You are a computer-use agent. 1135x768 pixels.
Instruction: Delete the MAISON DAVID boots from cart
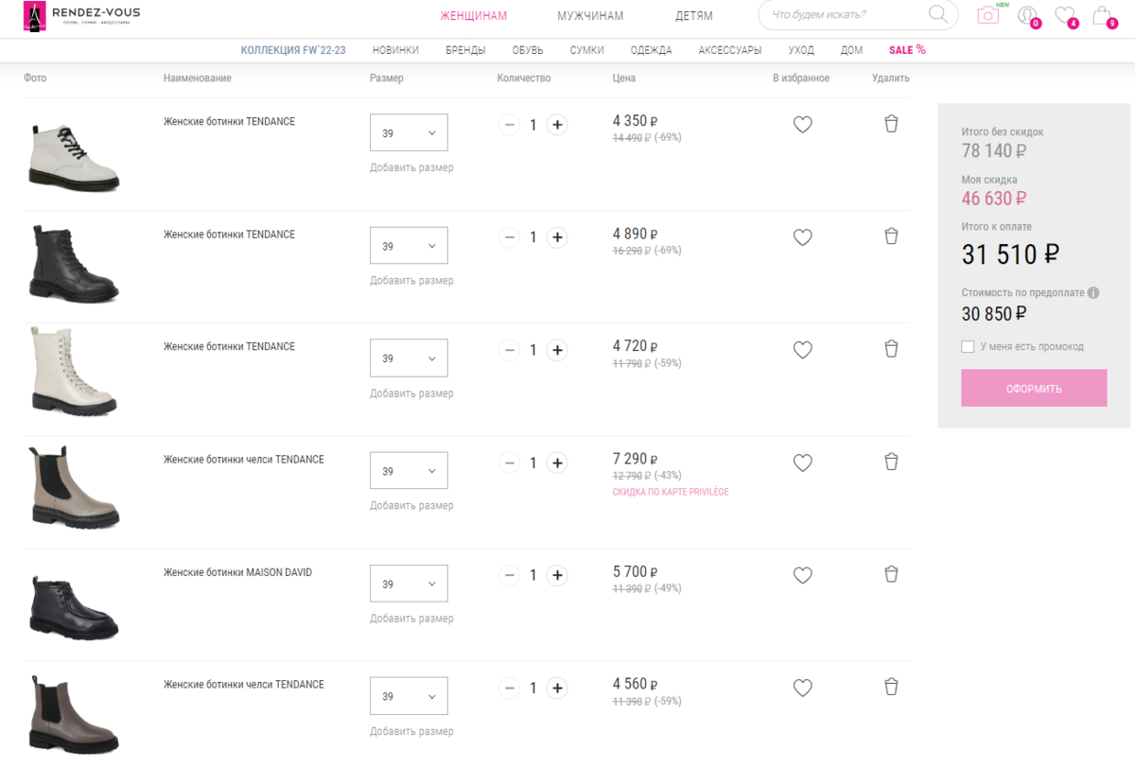tap(891, 574)
